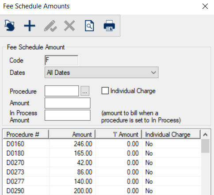
Task: Click the printer toolbar icon
Action: point(109,26)
